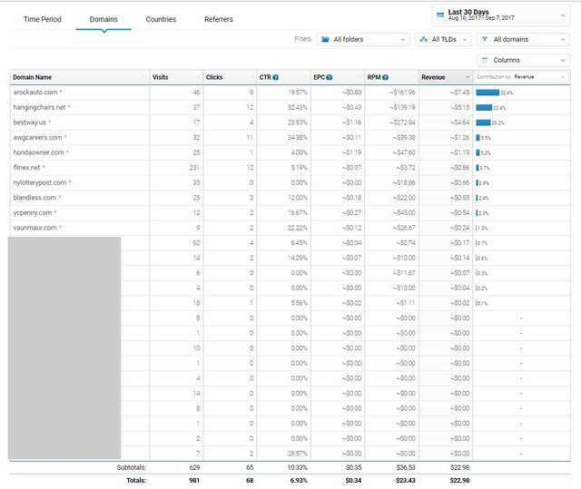Click the funnel icon in All domains filter
581x489 pixels.
pos(485,39)
